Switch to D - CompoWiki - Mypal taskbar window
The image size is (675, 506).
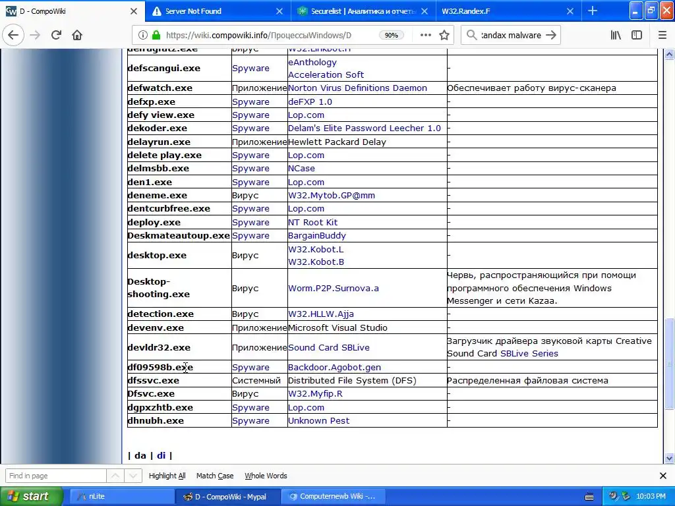pyautogui.click(x=228, y=496)
